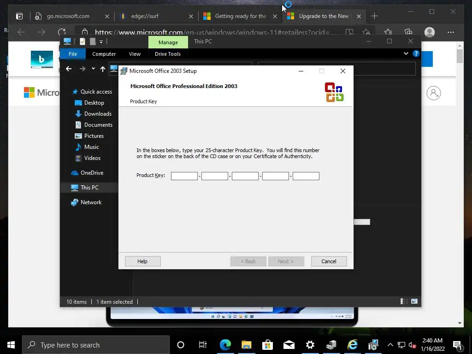
Task: Click the This PC icon in Explorer title bar
Action: point(67,41)
